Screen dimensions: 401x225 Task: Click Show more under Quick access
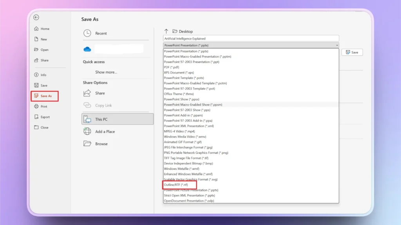(106, 72)
